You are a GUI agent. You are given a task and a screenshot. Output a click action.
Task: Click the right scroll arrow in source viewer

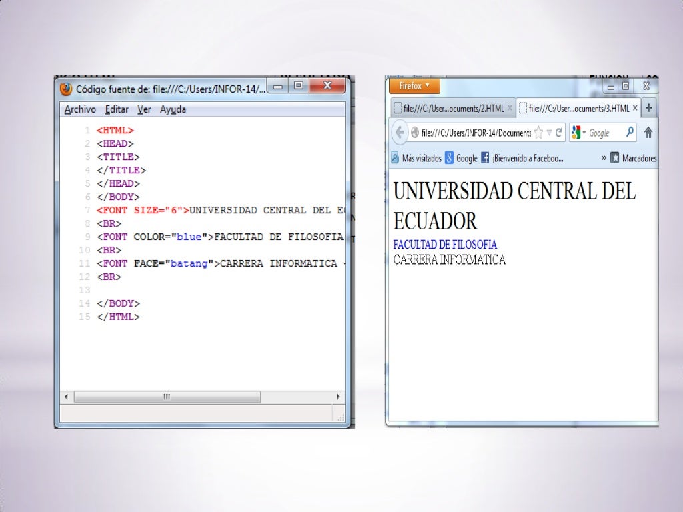338,397
